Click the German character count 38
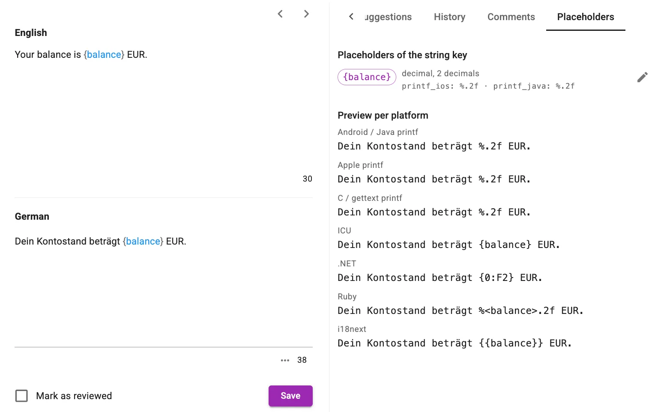The height and width of the screenshot is (412, 658). pos(302,360)
